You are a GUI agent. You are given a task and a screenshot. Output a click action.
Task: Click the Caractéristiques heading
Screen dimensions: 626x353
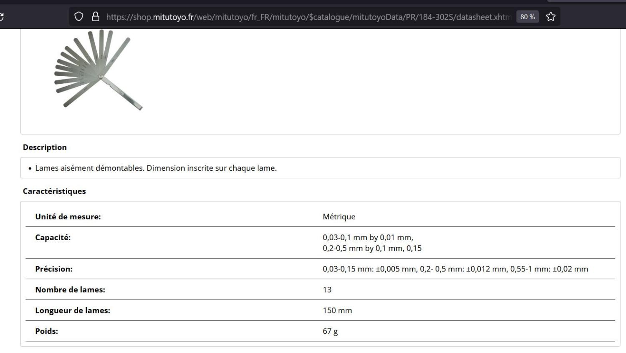54,191
